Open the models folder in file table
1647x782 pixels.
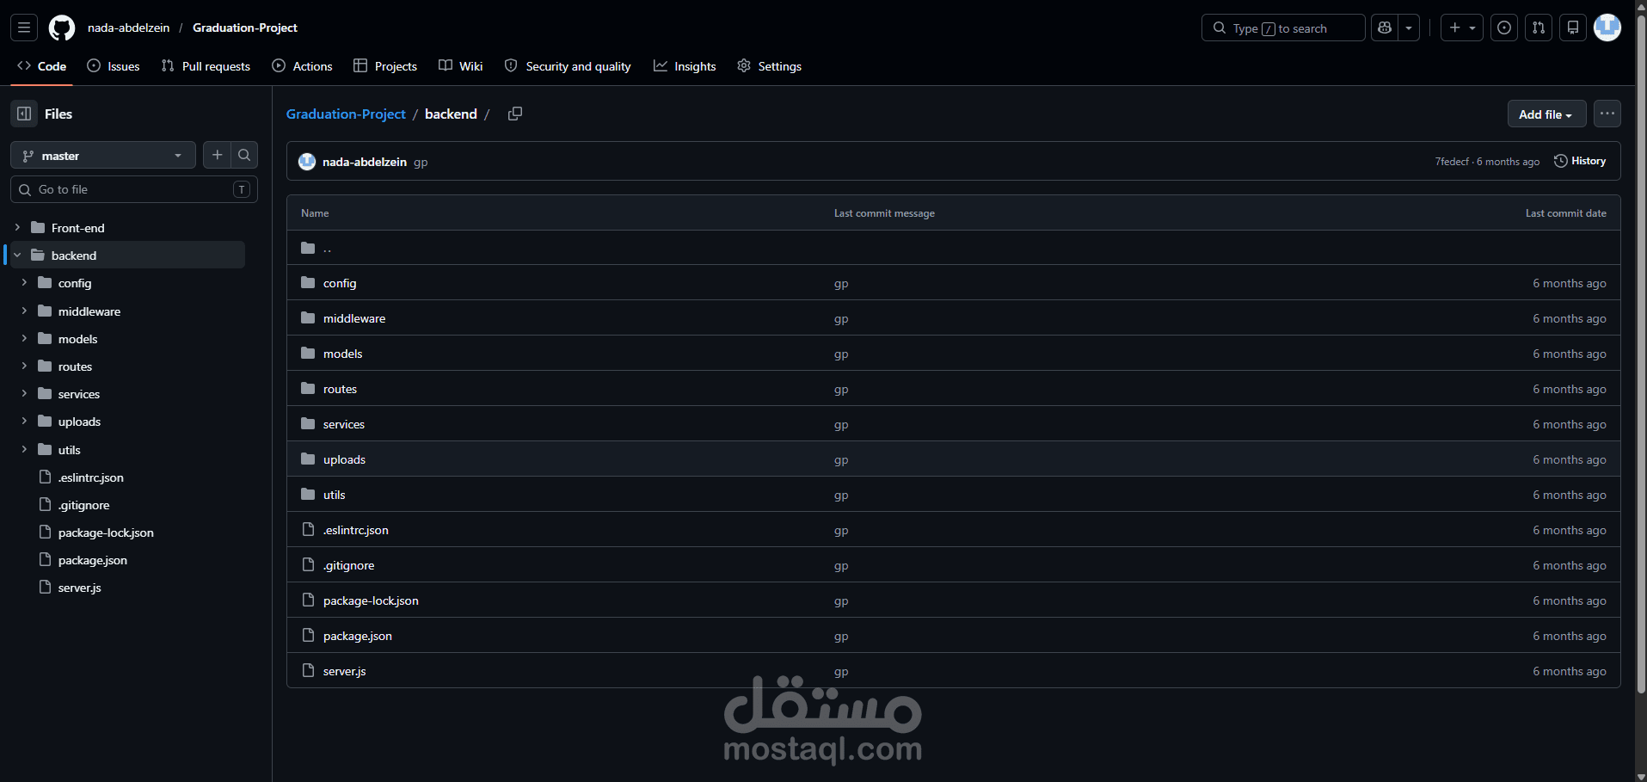(342, 354)
